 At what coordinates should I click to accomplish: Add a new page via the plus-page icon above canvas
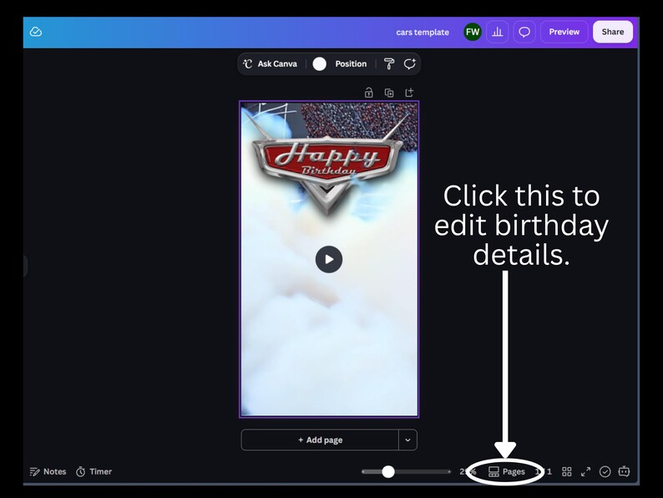pos(409,92)
